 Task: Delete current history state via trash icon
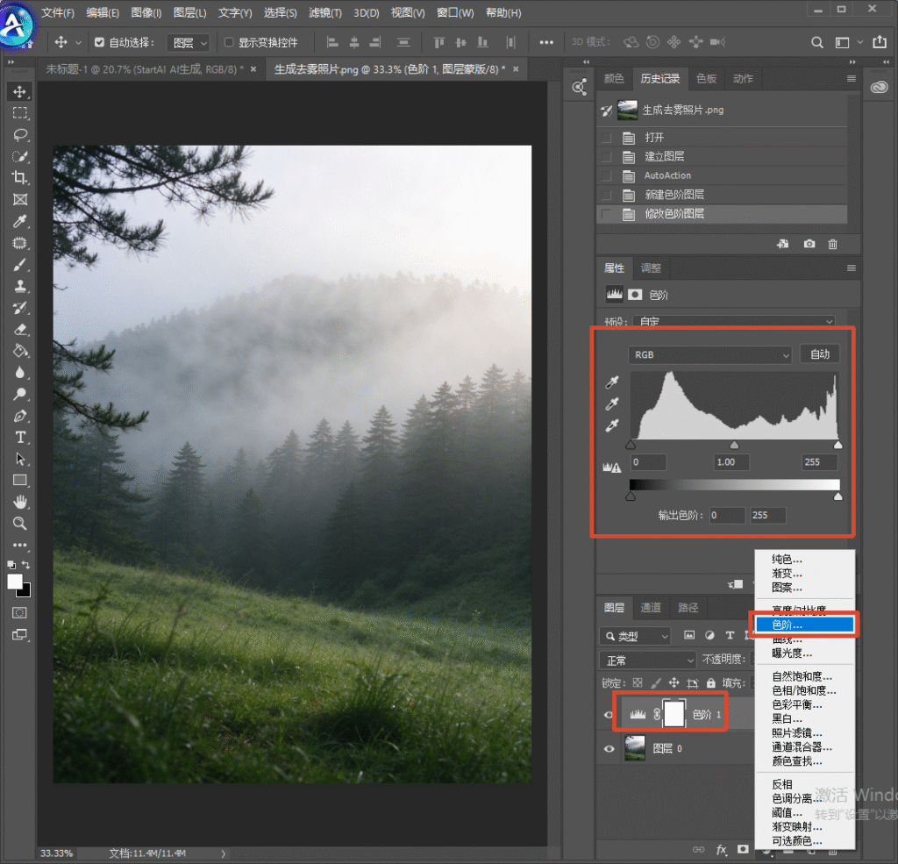[x=833, y=244]
